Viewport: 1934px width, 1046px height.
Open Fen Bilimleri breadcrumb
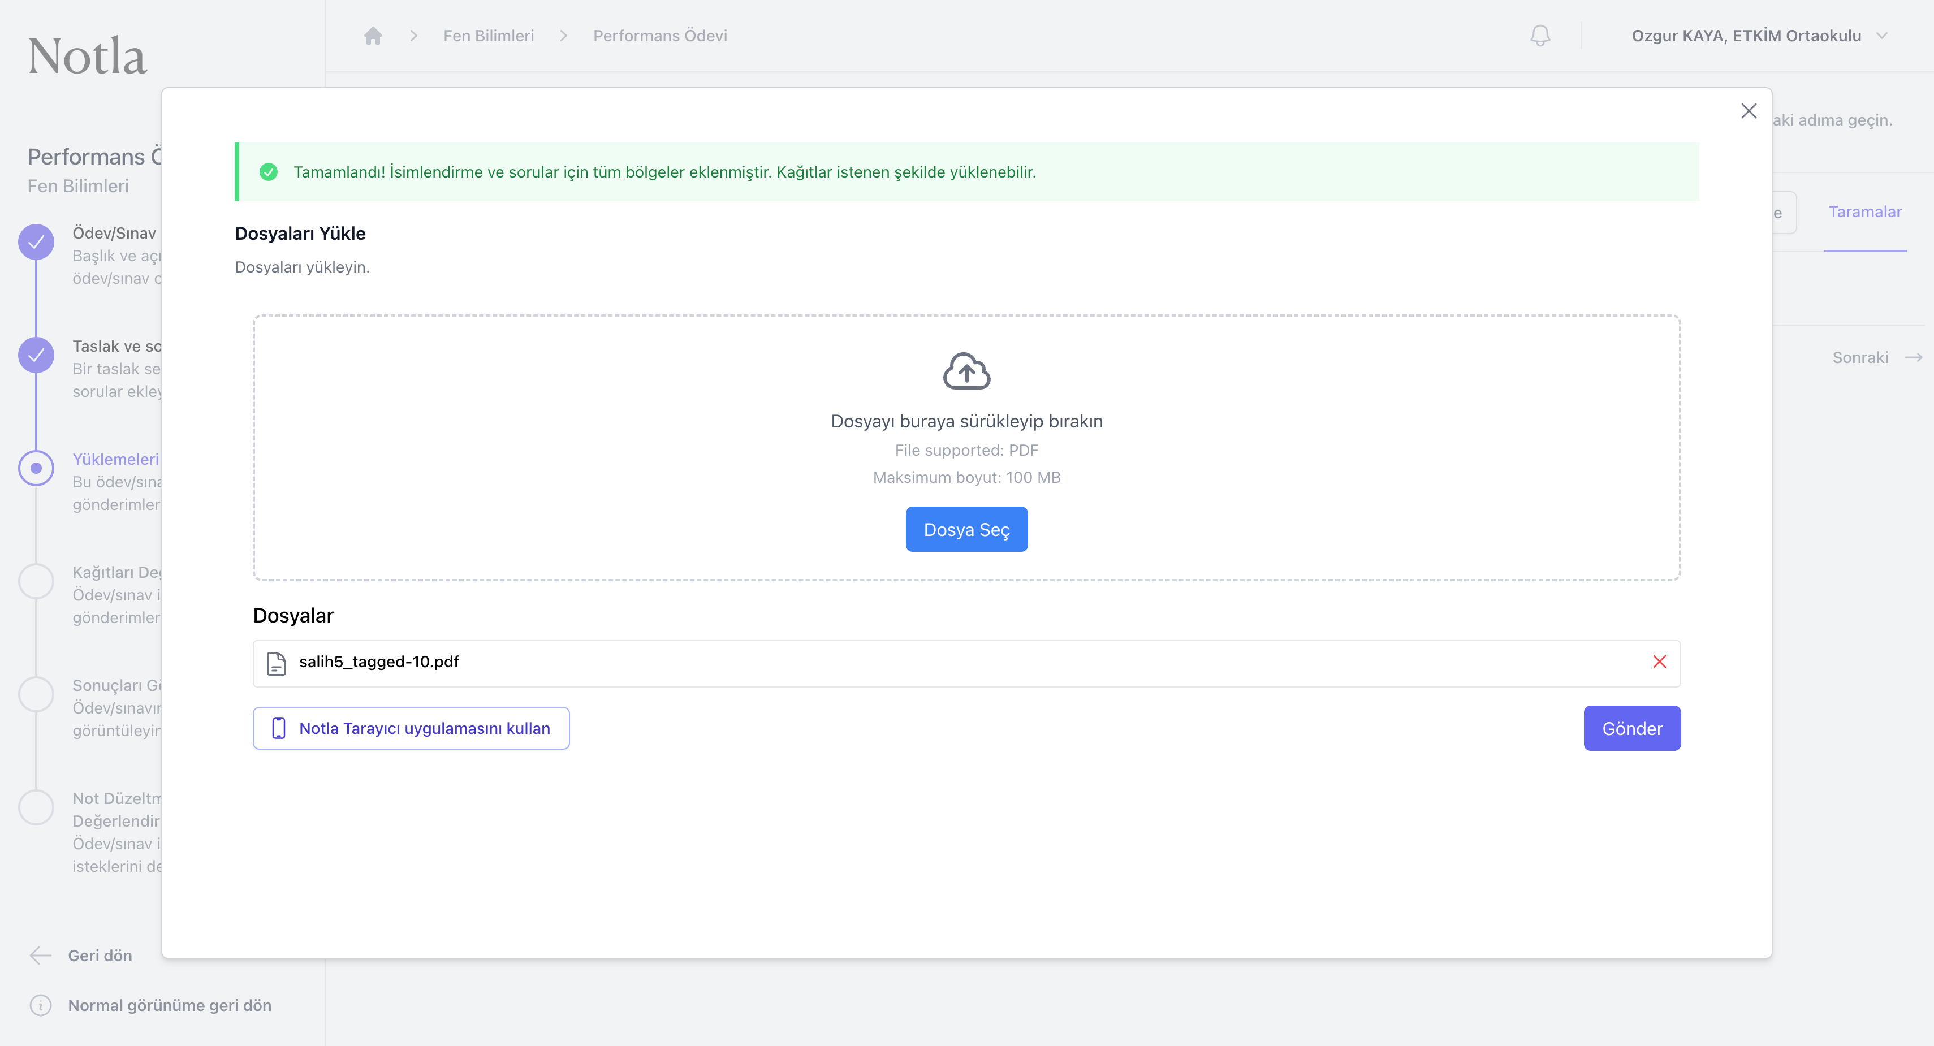point(489,35)
